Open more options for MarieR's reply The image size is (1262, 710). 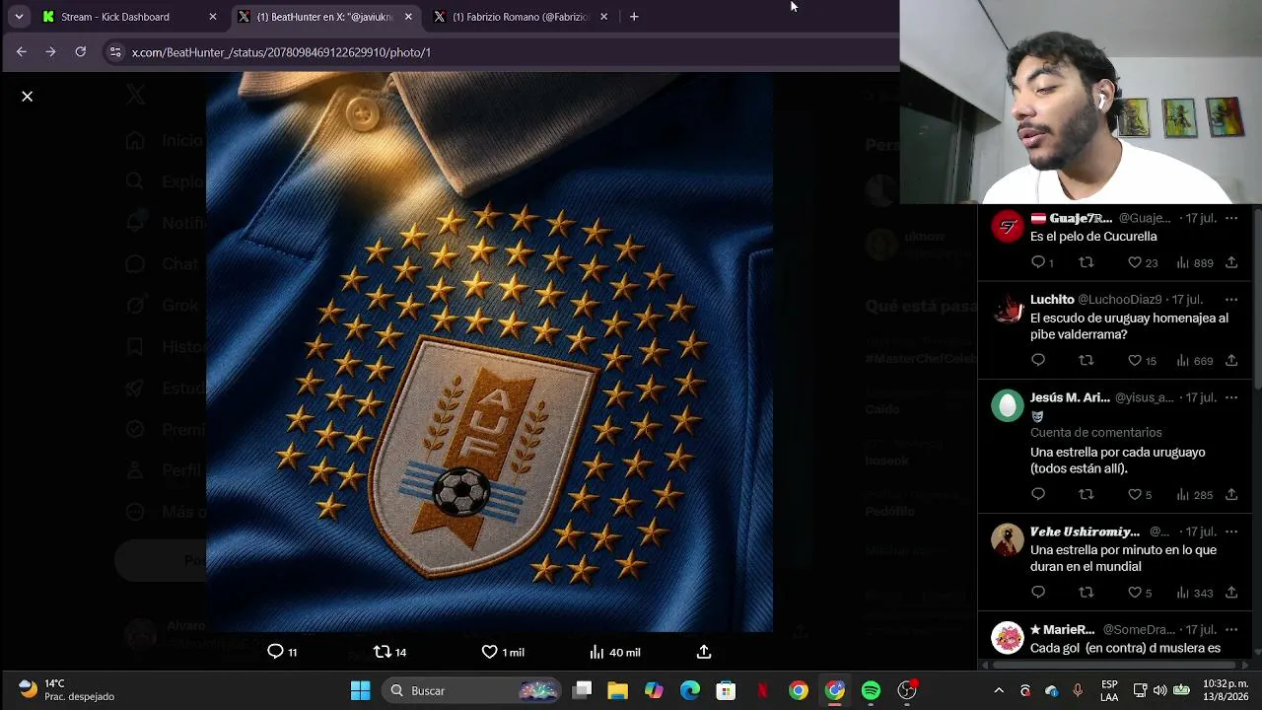(x=1231, y=629)
